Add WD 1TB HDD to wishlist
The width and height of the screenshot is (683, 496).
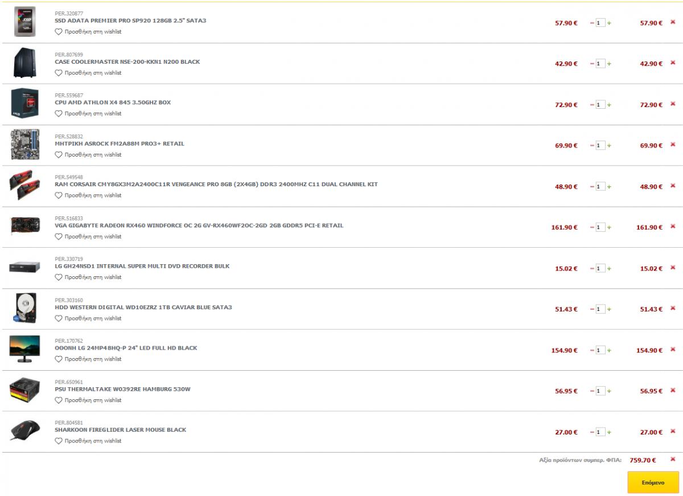click(88, 318)
